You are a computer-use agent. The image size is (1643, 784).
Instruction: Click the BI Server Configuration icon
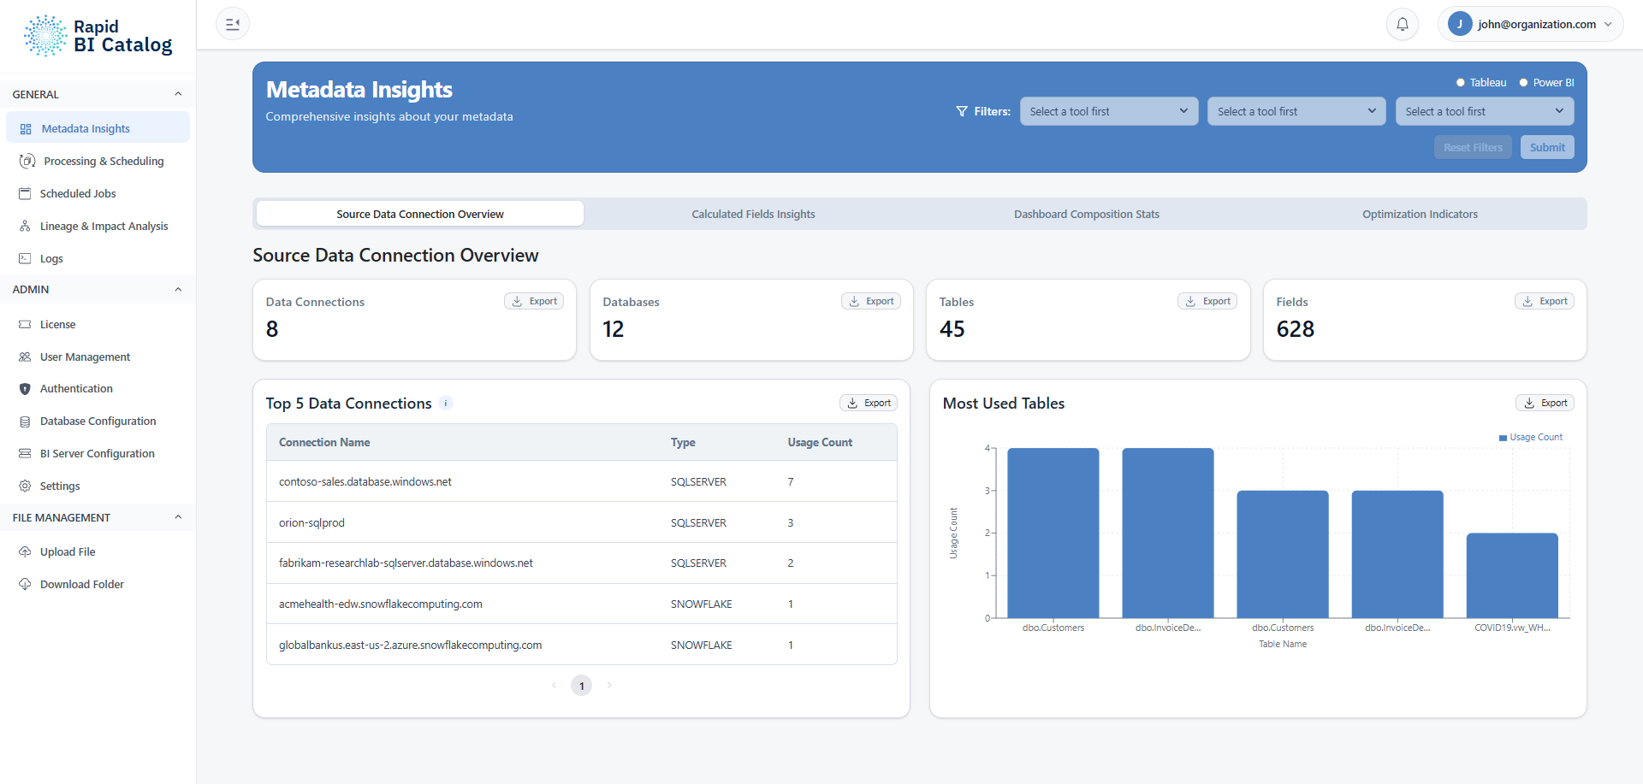(25, 453)
